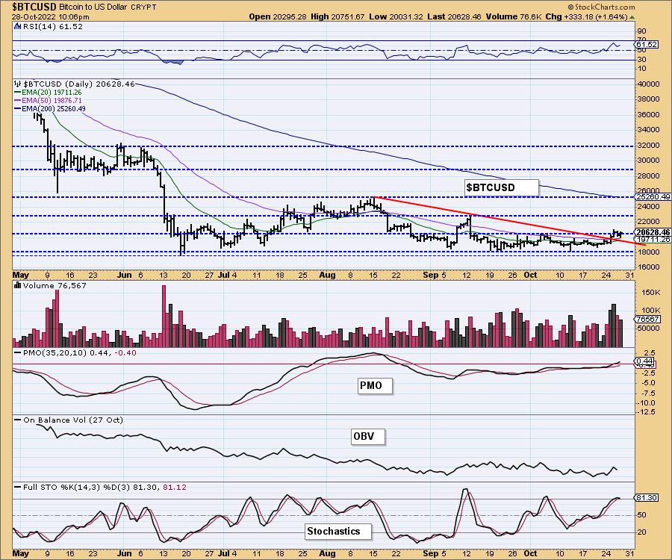Click the 40000 price axis label

[x=648, y=84]
